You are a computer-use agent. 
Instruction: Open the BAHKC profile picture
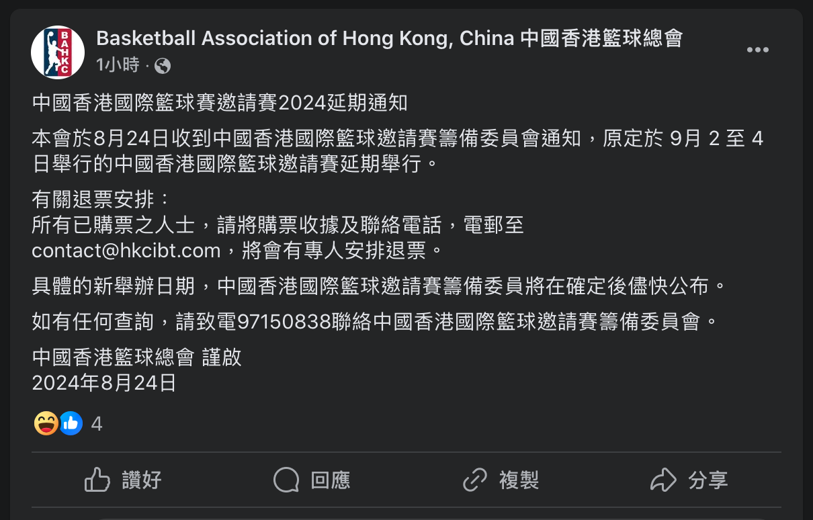[58, 52]
